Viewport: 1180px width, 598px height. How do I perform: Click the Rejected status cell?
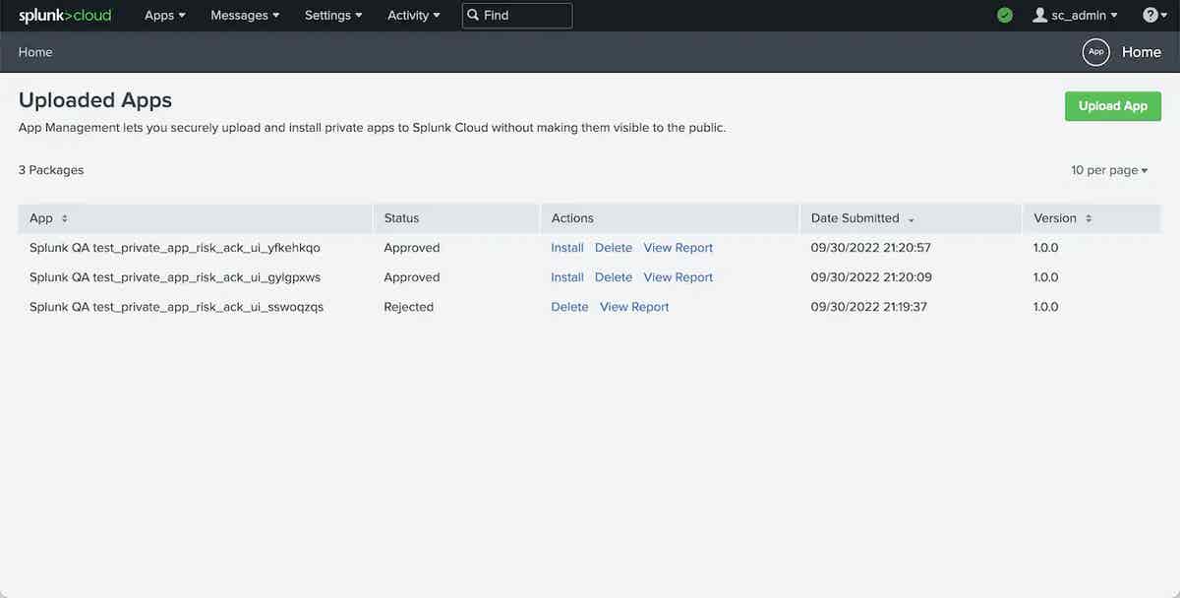pyautogui.click(x=409, y=307)
